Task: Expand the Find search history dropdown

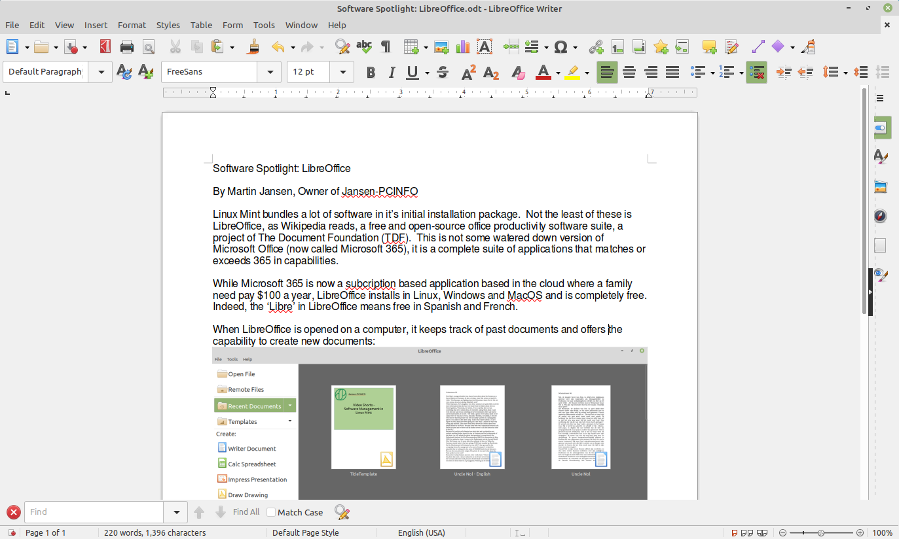Action: pos(176,512)
